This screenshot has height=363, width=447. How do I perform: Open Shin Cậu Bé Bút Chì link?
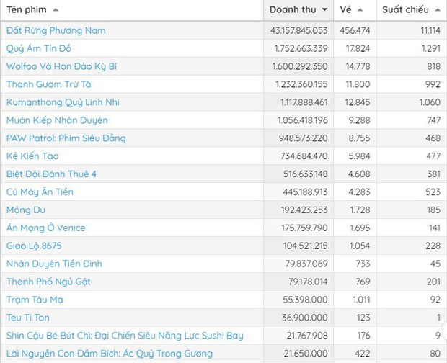pyautogui.click(x=125, y=336)
